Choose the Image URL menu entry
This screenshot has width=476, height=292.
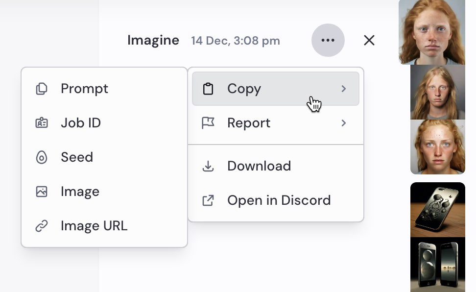pos(94,226)
